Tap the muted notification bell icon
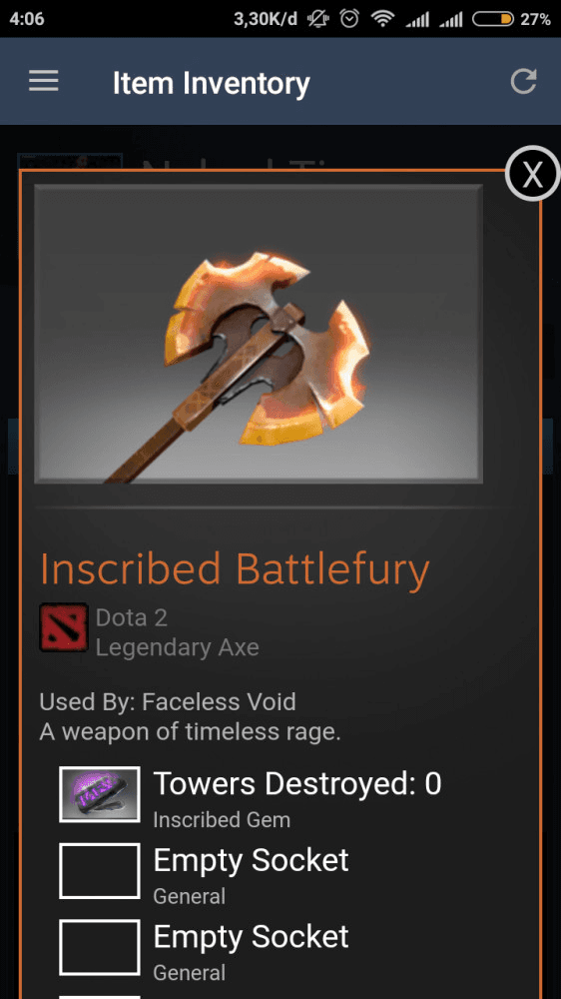Screen dimensions: 561x999 (316, 19)
